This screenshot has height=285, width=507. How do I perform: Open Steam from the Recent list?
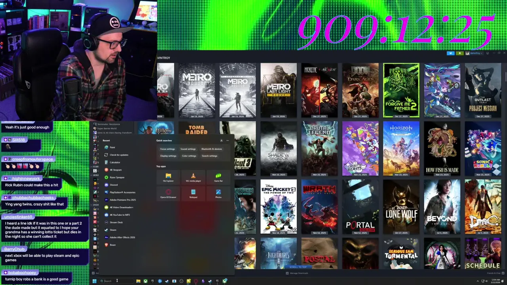click(x=110, y=230)
